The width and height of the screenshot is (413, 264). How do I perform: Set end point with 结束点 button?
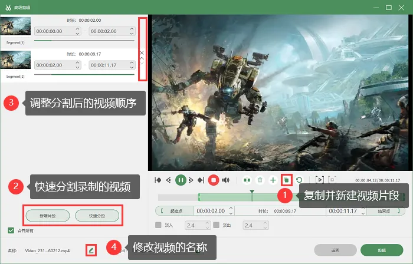pyautogui.click(x=386, y=211)
